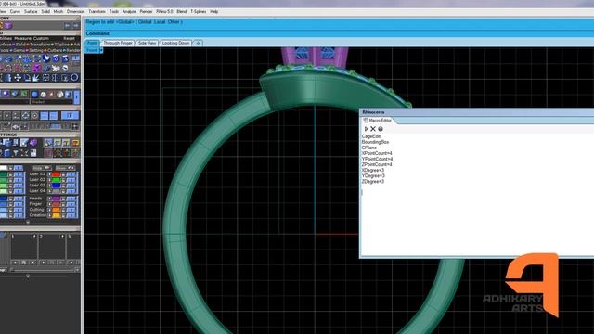Pick the User 01 red layer color
Viewport: 594px width, 334px height.
(56, 174)
